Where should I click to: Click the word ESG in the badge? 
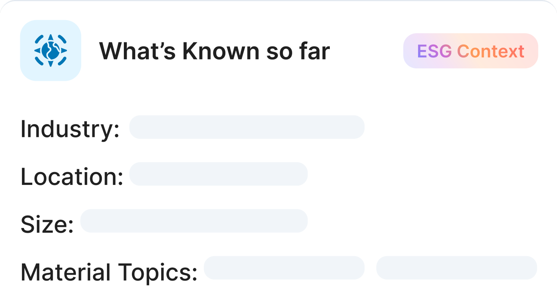(x=434, y=51)
